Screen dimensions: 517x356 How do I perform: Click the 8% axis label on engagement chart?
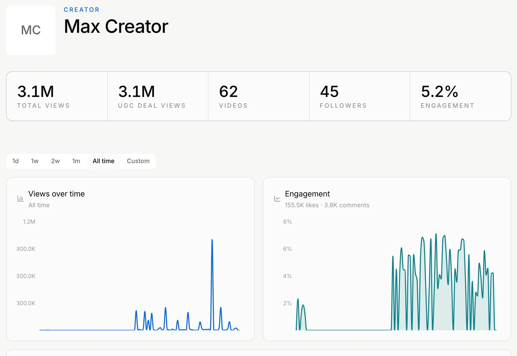click(288, 222)
